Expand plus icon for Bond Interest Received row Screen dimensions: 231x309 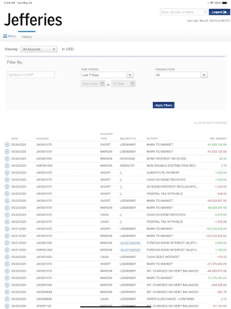click(7, 159)
